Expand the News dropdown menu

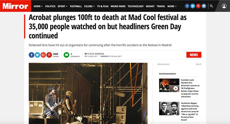point(38,6)
